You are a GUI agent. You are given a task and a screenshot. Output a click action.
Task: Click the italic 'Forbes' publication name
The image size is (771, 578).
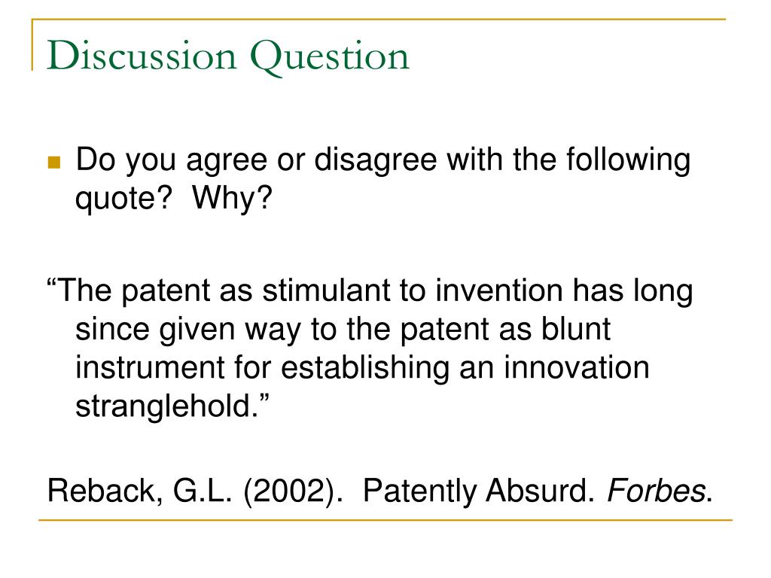657,491
